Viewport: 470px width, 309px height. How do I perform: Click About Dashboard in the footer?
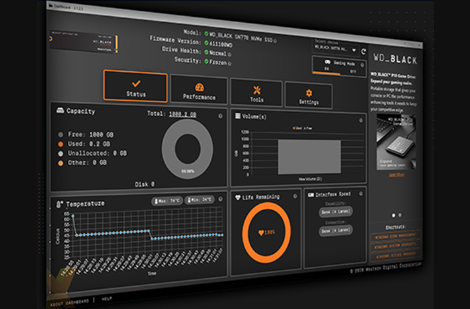point(70,302)
